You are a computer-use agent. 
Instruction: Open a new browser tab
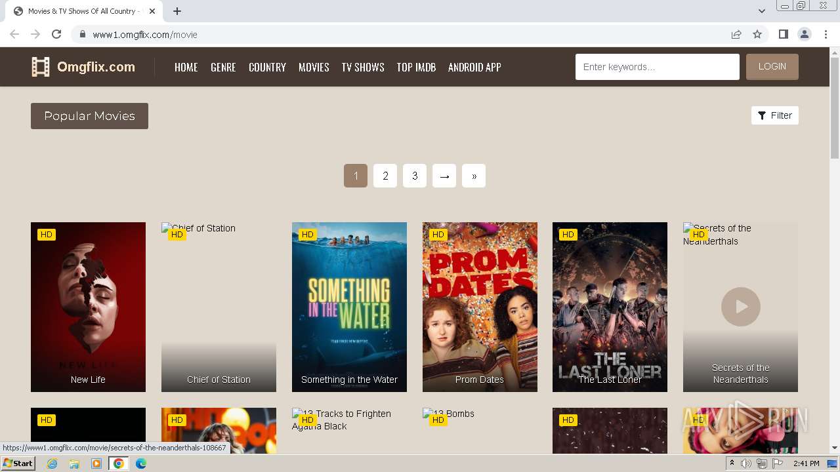click(177, 11)
